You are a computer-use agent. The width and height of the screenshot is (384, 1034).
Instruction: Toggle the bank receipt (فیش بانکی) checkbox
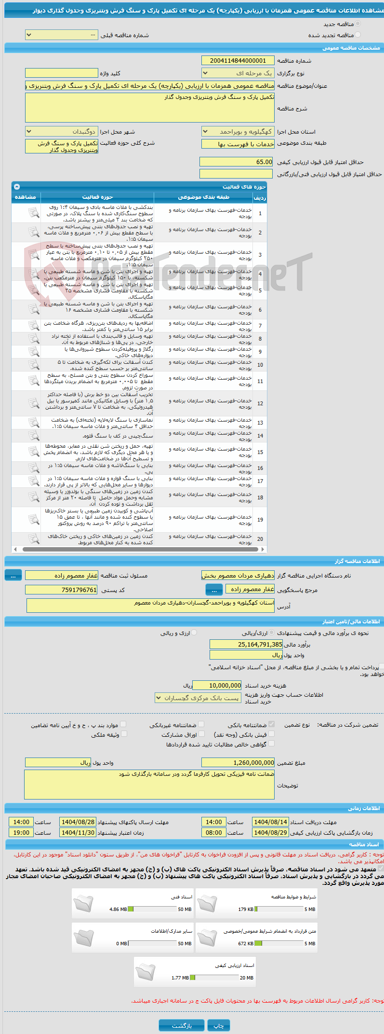(272, 734)
